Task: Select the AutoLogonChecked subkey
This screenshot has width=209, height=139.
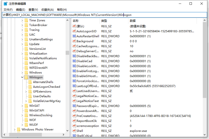Action: (46, 87)
